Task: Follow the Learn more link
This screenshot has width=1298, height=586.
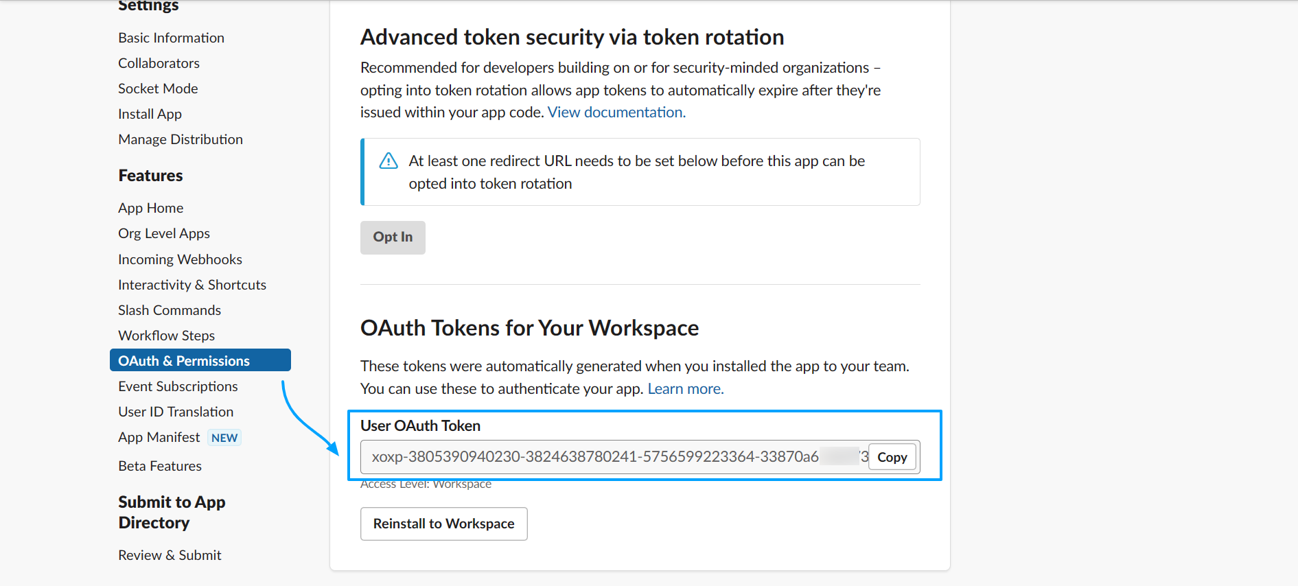Action: point(685,389)
